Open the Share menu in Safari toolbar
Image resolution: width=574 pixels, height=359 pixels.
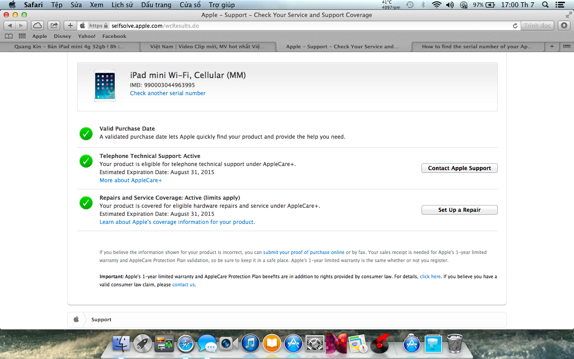53,26
